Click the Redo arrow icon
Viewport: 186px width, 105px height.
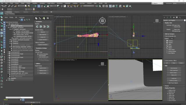tap(6, 6)
